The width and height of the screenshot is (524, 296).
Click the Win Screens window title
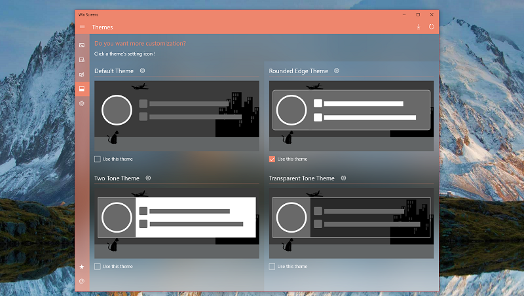click(88, 14)
